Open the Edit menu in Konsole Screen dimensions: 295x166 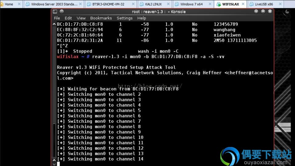pyautogui.click(x=68, y=18)
